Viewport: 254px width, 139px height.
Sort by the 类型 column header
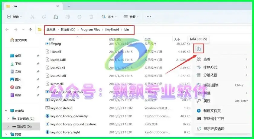148,39
